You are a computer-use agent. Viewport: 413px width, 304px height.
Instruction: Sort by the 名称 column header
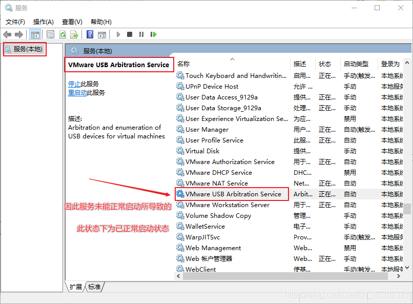click(x=233, y=64)
